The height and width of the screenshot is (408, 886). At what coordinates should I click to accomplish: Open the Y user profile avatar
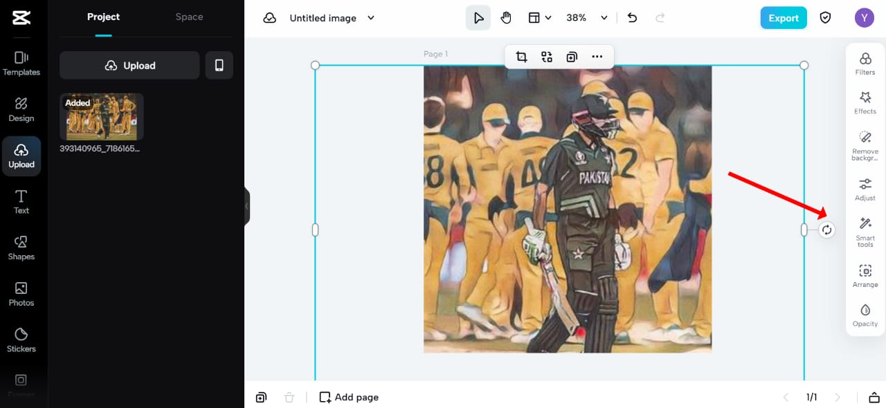pos(865,18)
